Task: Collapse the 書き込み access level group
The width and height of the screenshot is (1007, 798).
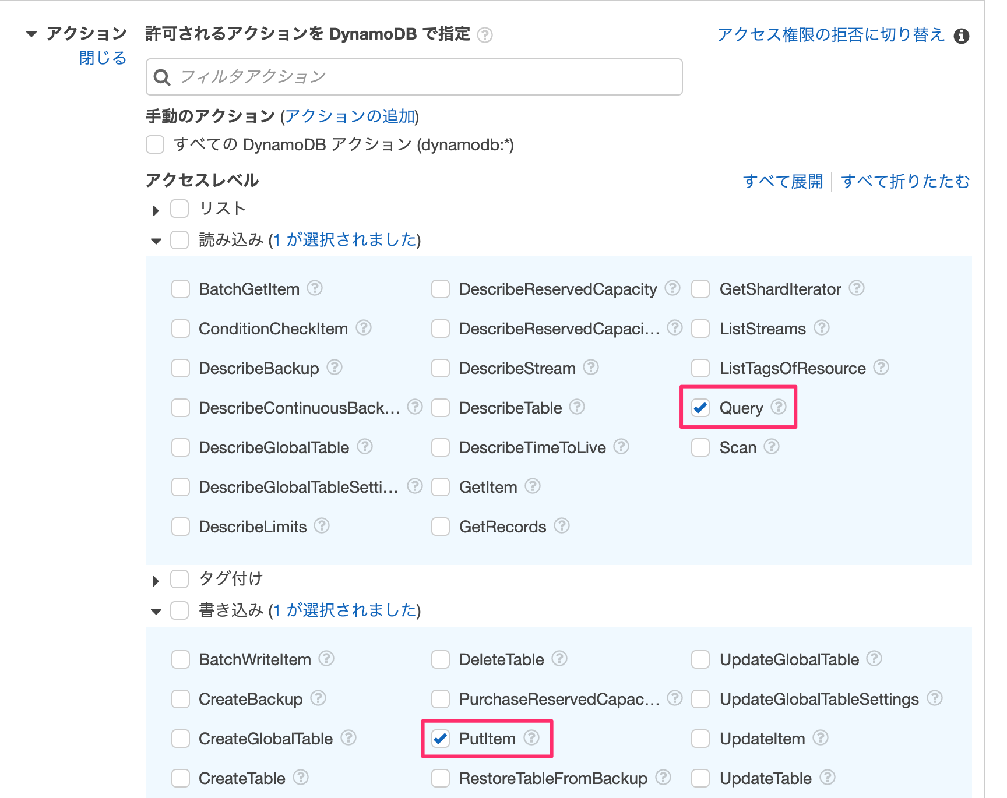Action: [x=156, y=612]
